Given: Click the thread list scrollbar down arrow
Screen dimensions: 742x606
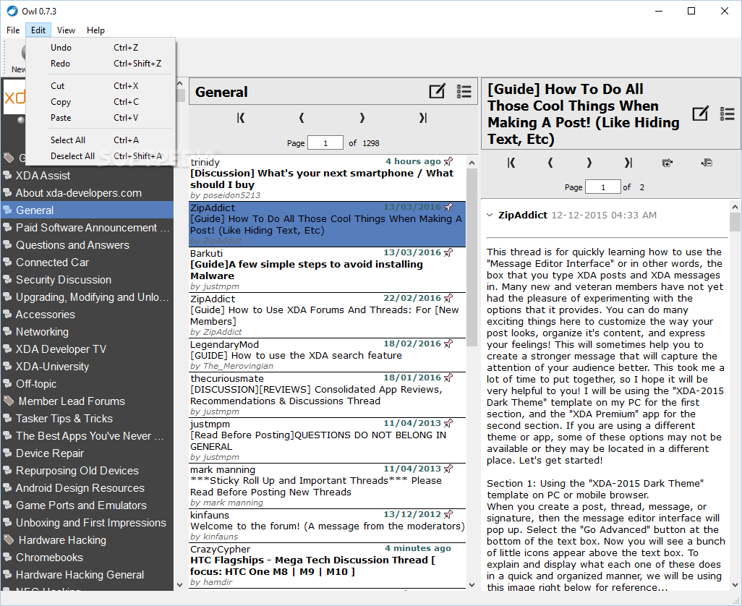Looking at the screenshot, I should [472, 585].
